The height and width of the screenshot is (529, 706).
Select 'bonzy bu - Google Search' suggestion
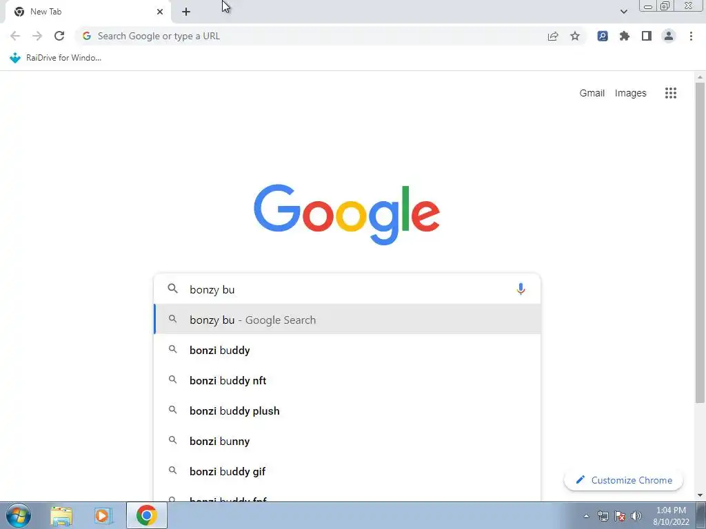[x=347, y=320]
